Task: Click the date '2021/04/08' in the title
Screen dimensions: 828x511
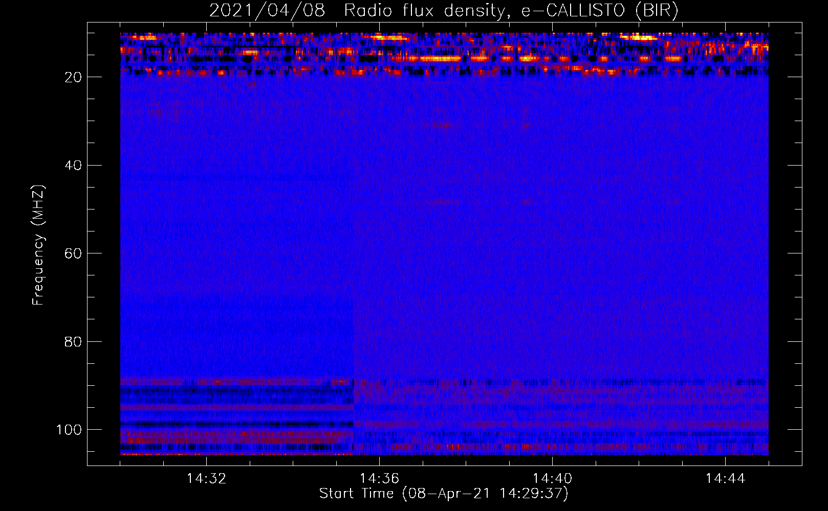Action: [x=267, y=11]
